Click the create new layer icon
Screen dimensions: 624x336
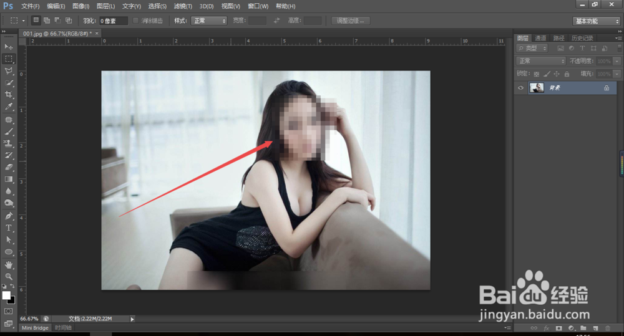coord(595,328)
